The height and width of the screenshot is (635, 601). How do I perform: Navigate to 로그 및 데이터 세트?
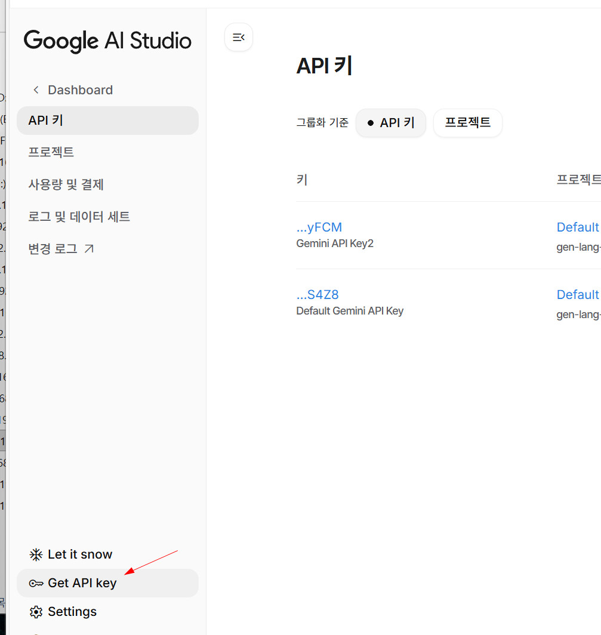coord(79,217)
